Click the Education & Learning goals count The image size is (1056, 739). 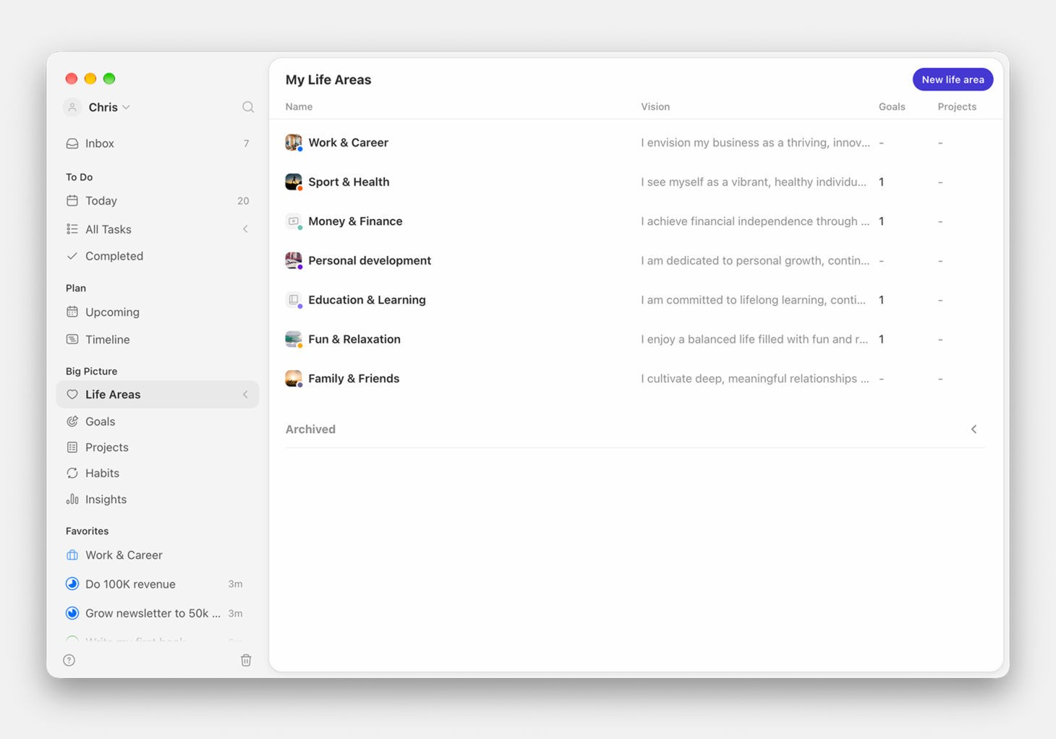[x=881, y=300]
